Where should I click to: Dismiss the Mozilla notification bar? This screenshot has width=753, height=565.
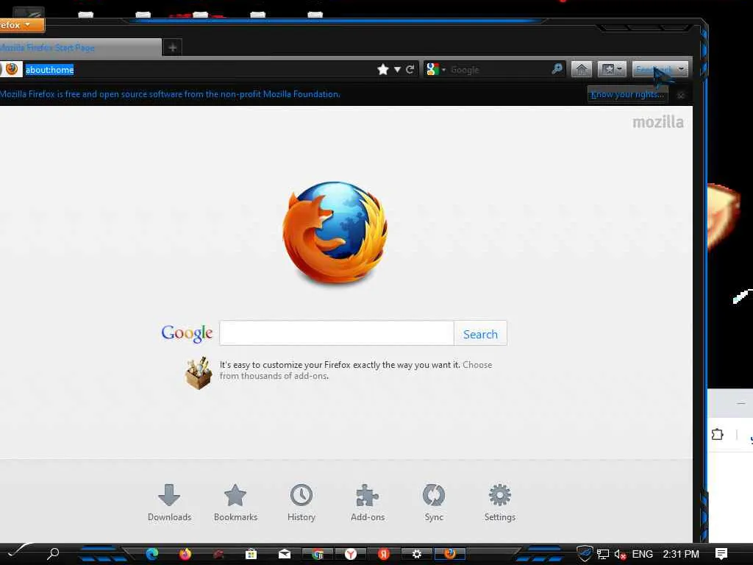click(x=680, y=95)
